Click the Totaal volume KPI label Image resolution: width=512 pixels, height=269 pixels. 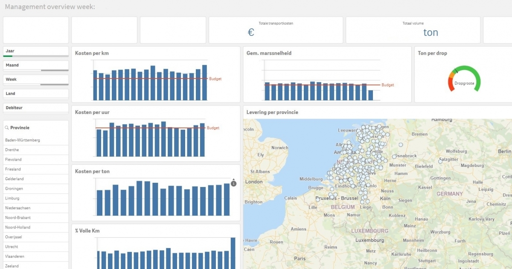413,23
